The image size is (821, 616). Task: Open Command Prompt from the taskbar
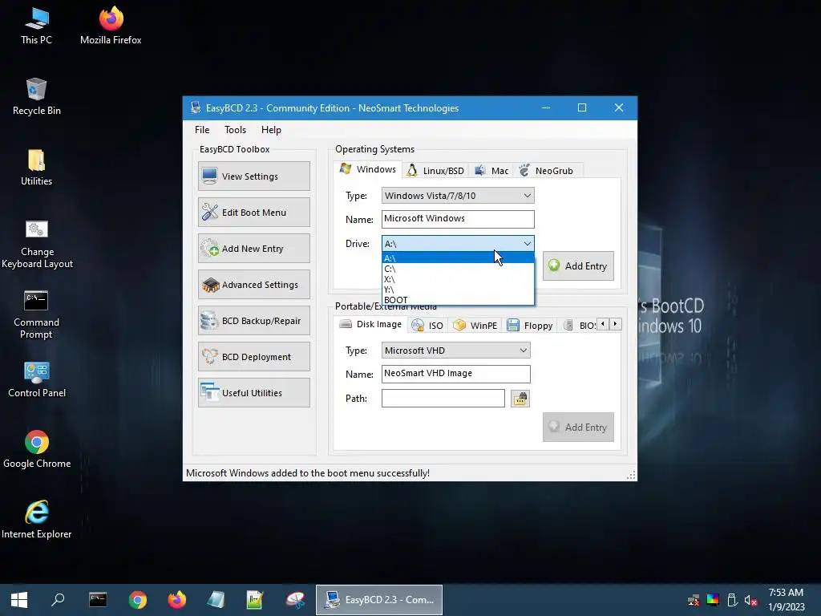tap(98, 600)
